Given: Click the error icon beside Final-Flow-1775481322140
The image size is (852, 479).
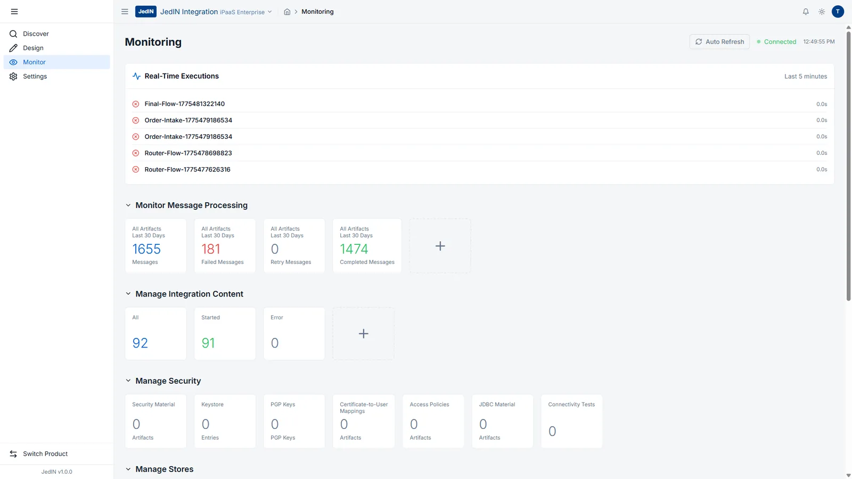Looking at the screenshot, I should 136,104.
